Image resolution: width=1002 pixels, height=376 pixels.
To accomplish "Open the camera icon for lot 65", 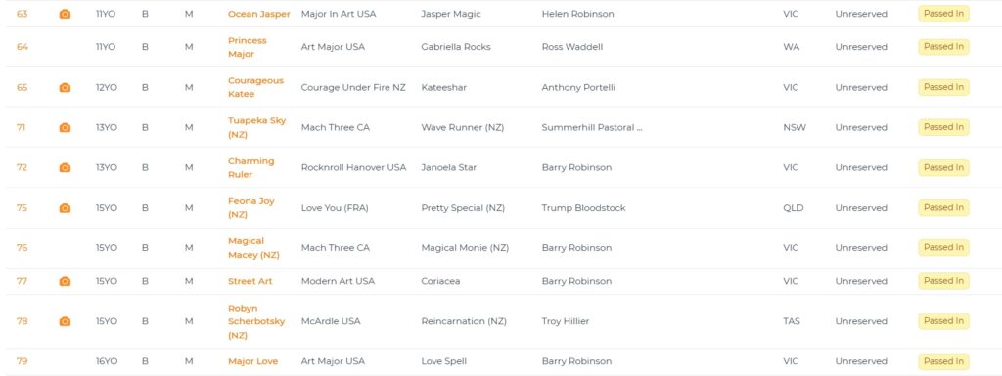I will click(65, 87).
